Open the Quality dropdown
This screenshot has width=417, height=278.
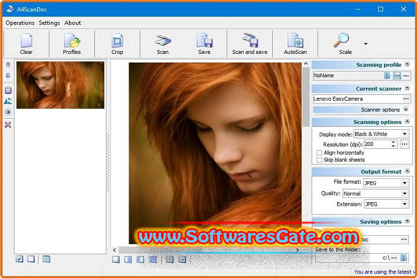coord(405,193)
